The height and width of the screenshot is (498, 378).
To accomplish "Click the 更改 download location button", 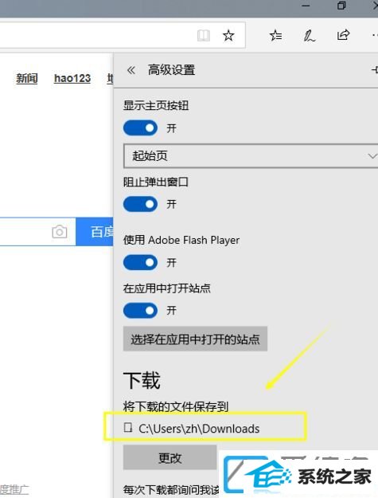I will point(170,457).
